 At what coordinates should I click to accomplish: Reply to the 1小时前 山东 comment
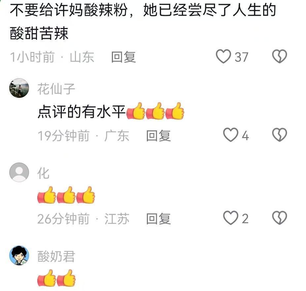pyautogui.click(x=123, y=57)
